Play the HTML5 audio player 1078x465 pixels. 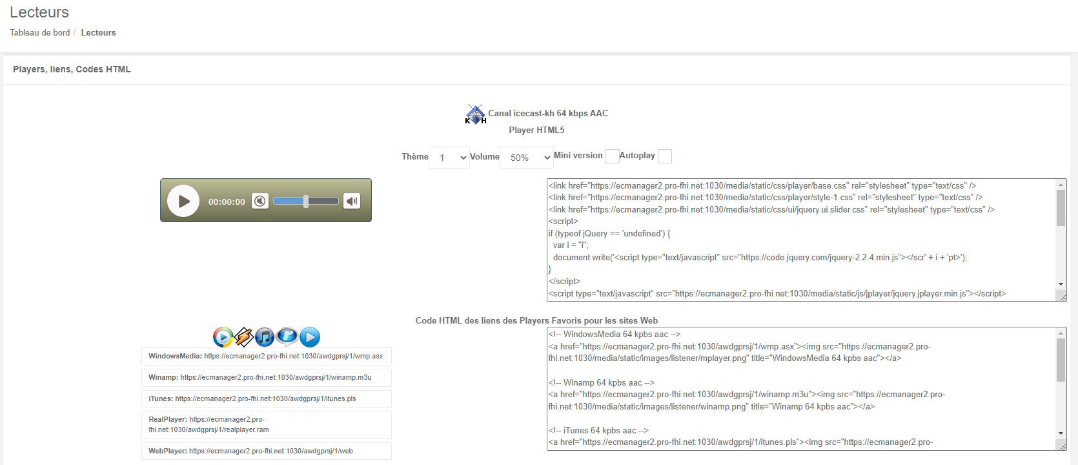(183, 201)
